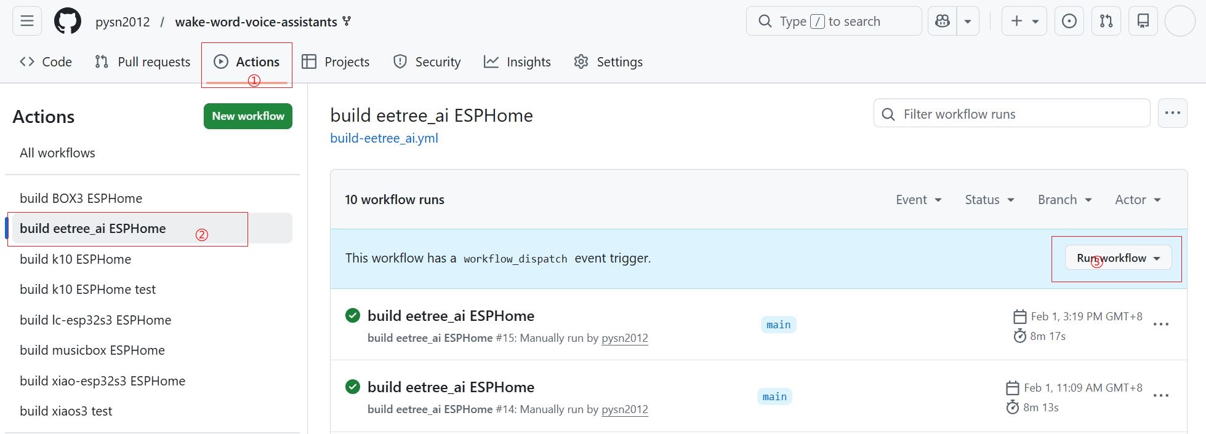Click the New workflow button
The height and width of the screenshot is (434, 1206).
click(247, 116)
